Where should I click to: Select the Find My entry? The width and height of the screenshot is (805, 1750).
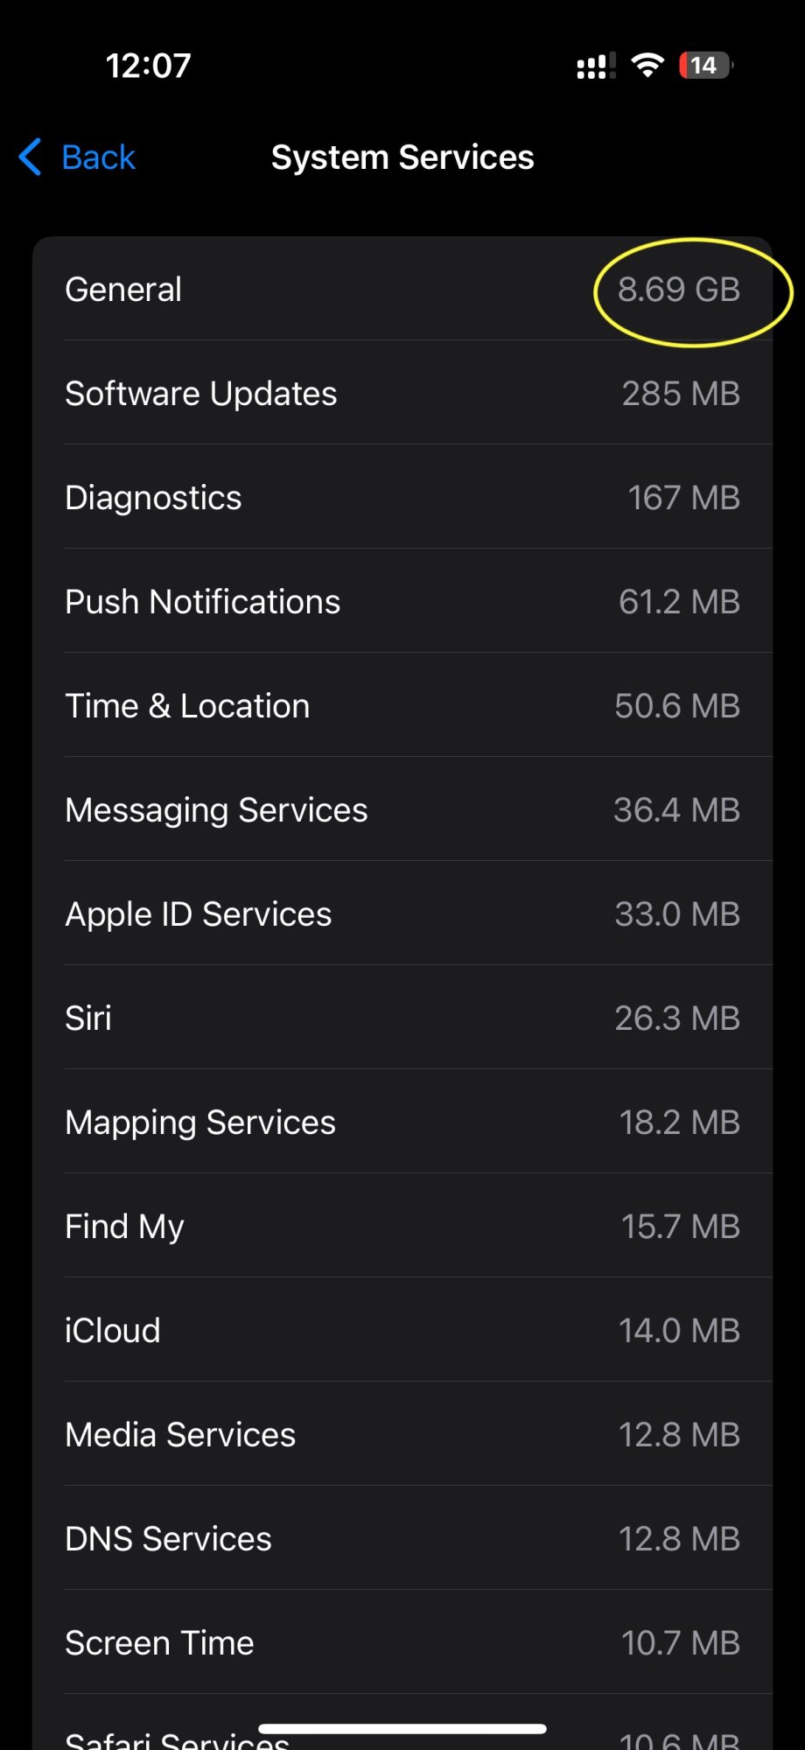pyautogui.click(x=402, y=1227)
